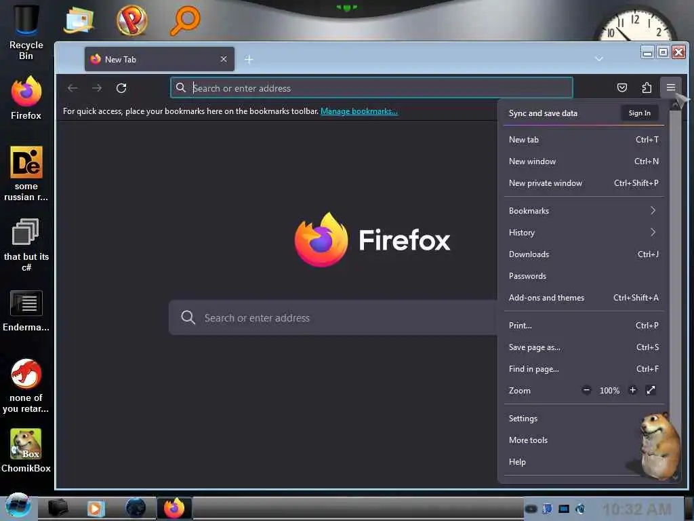Go back with the back arrow
The width and height of the screenshot is (694, 521).
[73, 88]
